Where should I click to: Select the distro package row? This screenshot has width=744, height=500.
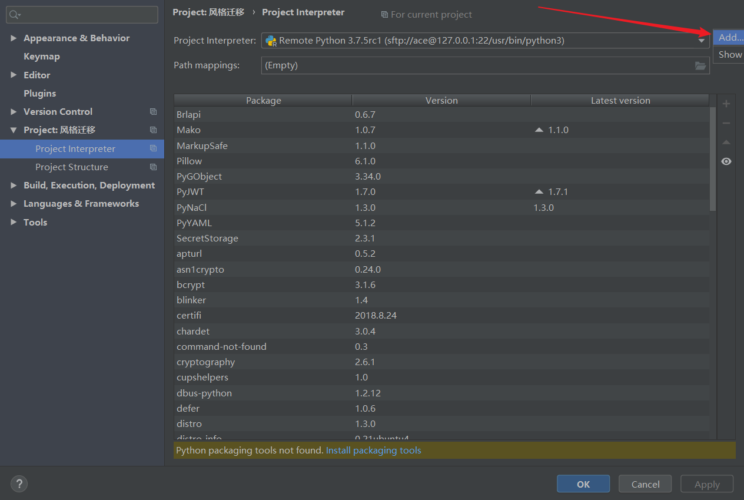pyautogui.click(x=441, y=424)
